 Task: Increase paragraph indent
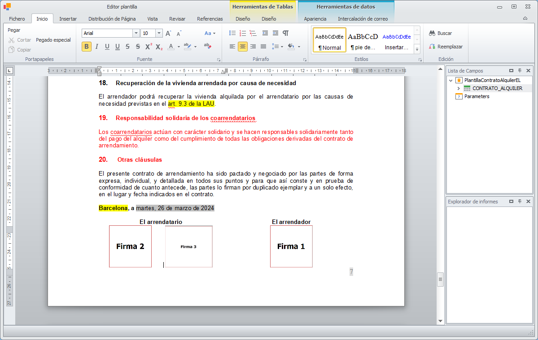point(275,33)
